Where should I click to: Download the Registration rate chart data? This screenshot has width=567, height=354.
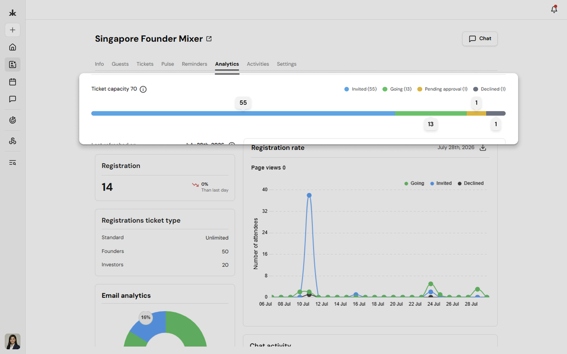(x=483, y=148)
